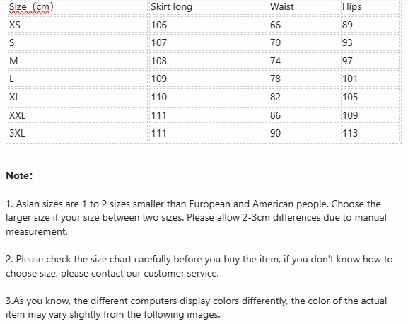Select the hips value 97 cell

tap(370, 61)
